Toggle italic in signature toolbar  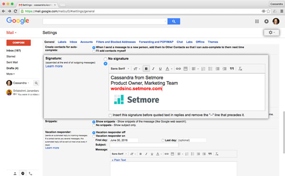[153, 69]
